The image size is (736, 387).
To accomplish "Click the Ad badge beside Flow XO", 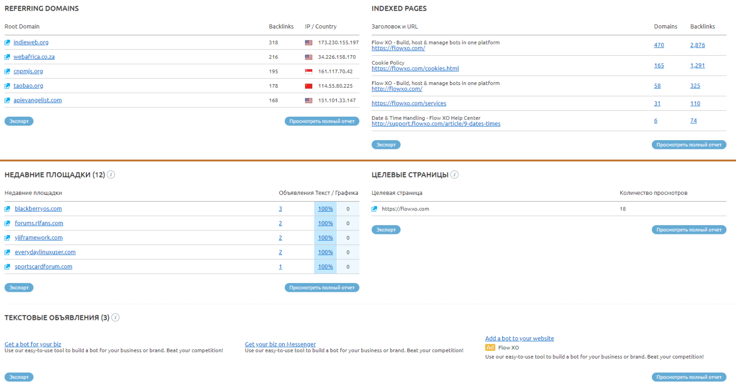I will point(490,348).
